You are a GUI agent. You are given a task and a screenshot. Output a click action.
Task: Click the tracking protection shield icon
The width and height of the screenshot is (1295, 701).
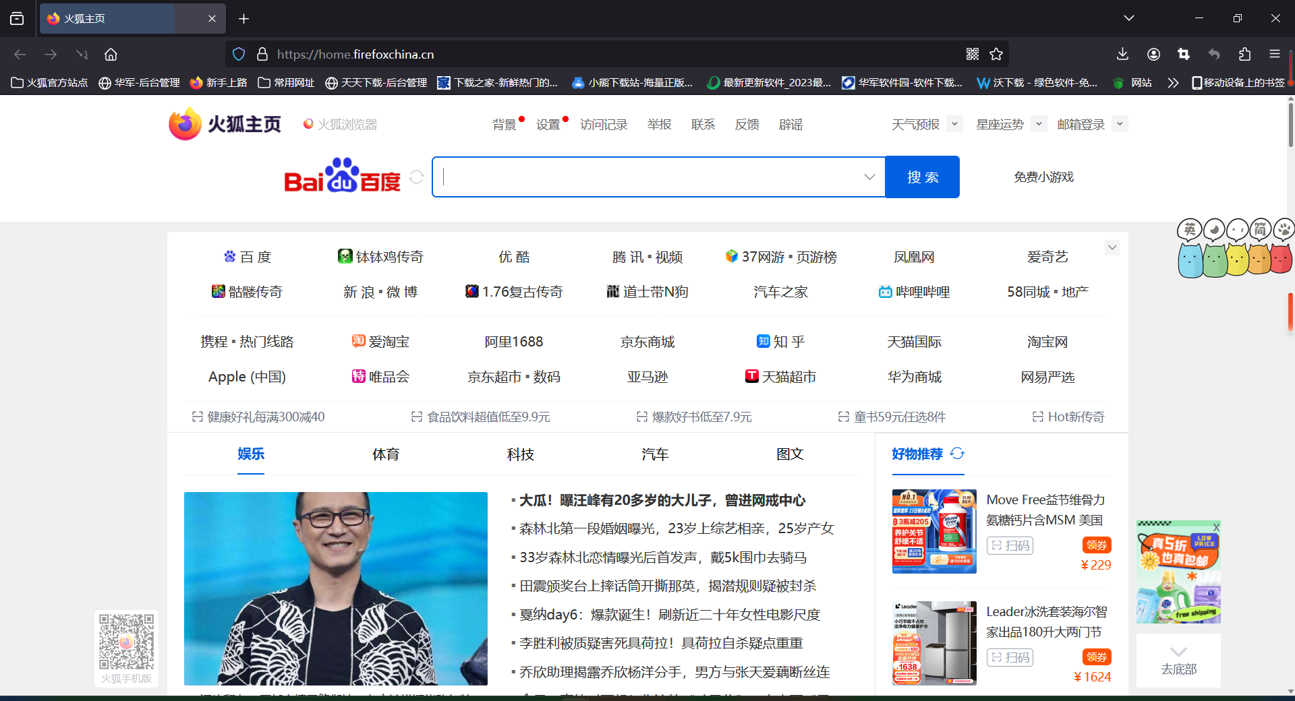(239, 54)
